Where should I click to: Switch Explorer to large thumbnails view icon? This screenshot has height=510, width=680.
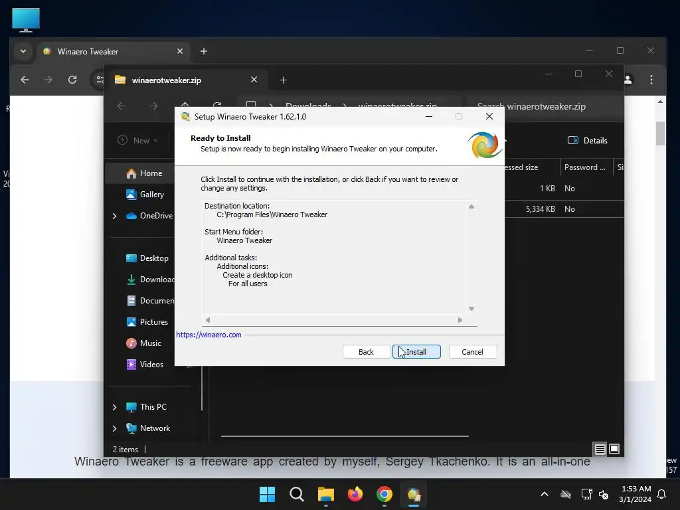pyautogui.click(x=614, y=449)
